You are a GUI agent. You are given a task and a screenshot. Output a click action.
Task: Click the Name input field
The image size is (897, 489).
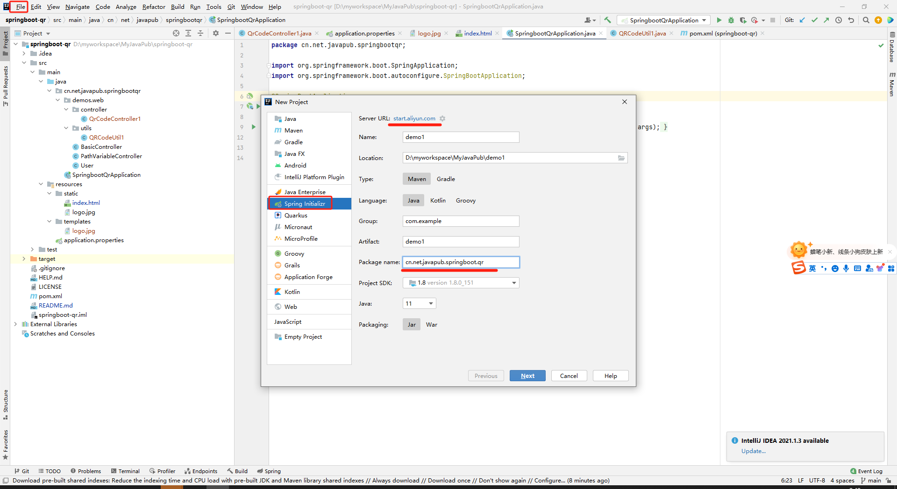click(461, 137)
